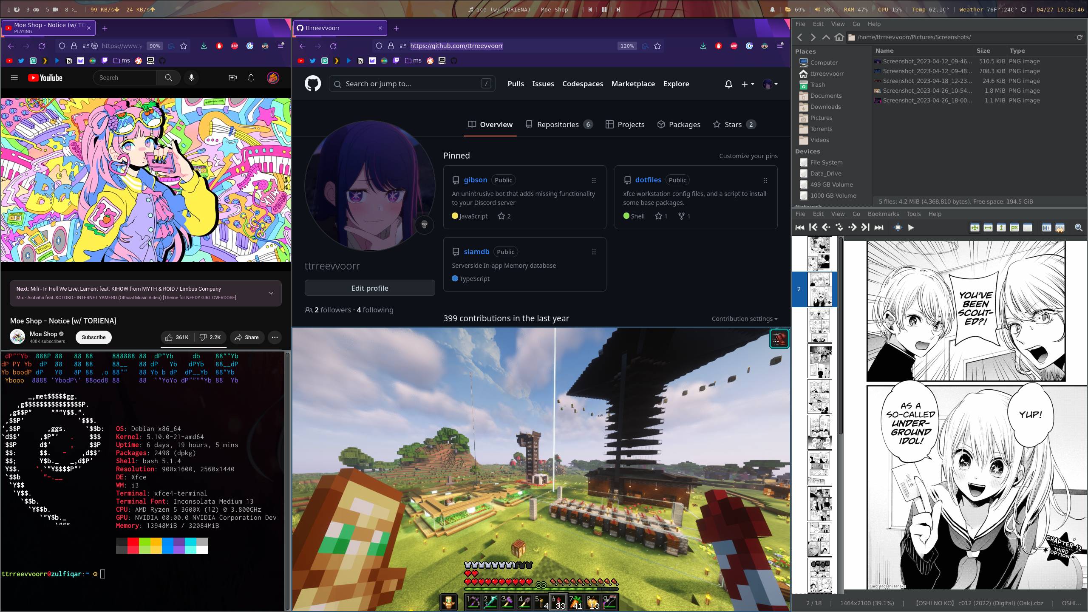Viewport: 1088px width, 612px height.
Task: Open Tools menu in comic viewer
Action: 914,214
